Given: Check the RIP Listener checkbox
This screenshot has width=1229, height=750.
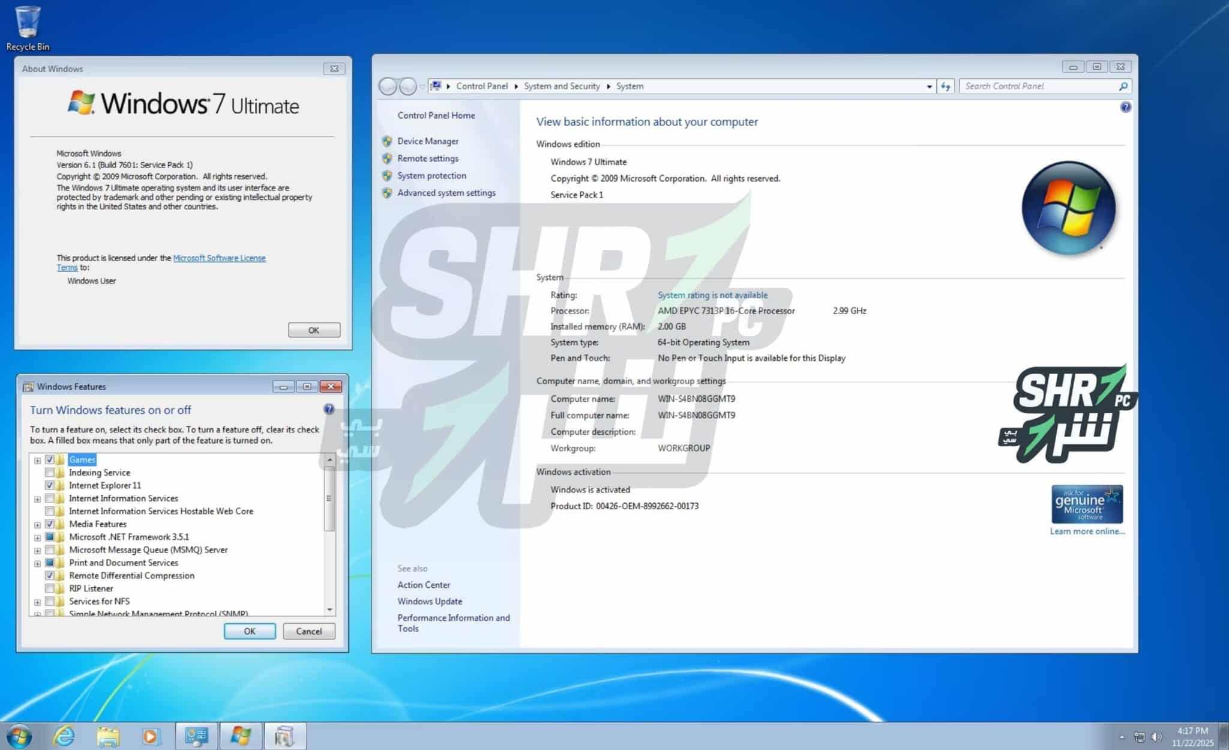Looking at the screenshot, I should click(50, 588).
